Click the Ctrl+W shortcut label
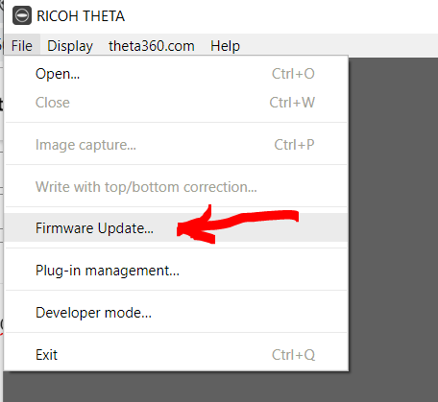This screenshot has height=402, width=438. [292, 103]
